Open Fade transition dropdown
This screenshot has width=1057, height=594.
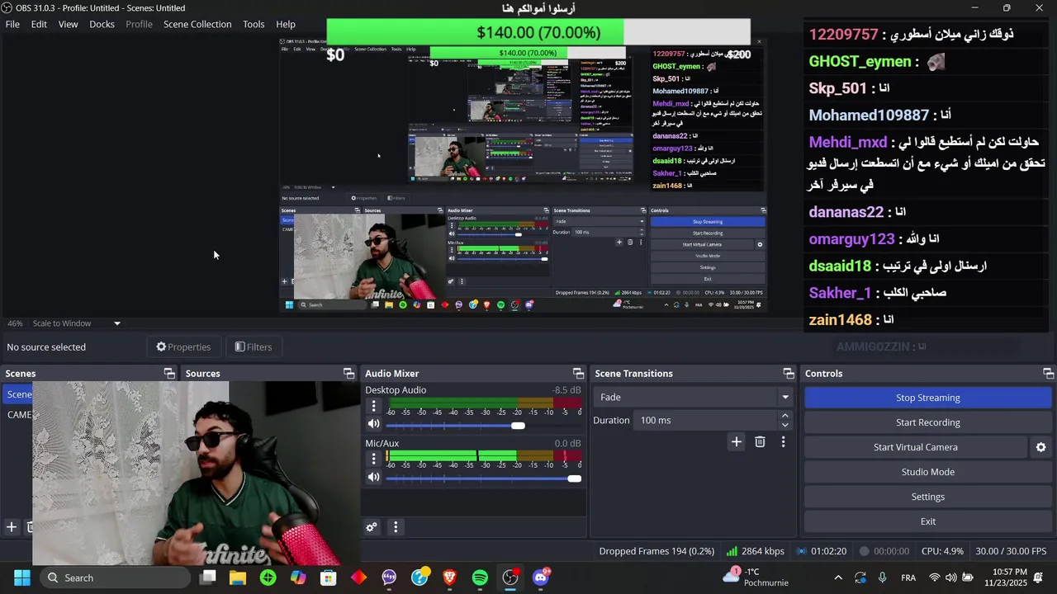[x=692, y=397]
